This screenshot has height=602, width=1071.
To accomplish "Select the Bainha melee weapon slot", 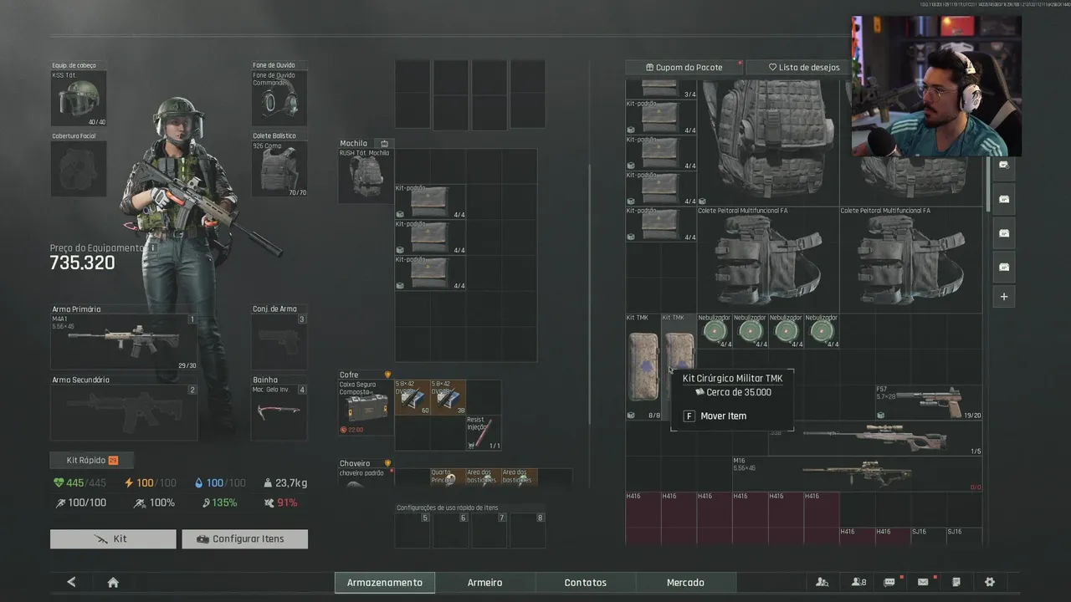I will click(279, 412).
